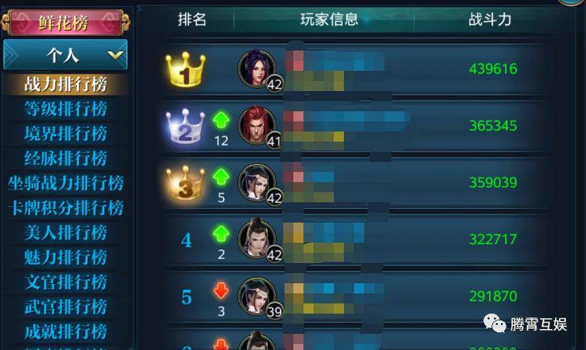586x350 pixels.
Task: Select the 卡牌积分排行榜 entry
Action: coord(65,208)
